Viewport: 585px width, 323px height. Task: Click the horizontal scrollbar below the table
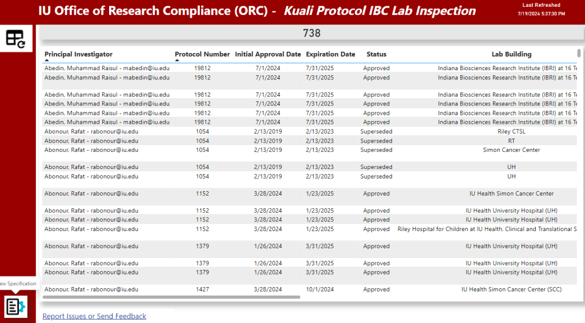171,297
